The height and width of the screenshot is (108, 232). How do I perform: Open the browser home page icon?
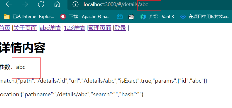57,4
